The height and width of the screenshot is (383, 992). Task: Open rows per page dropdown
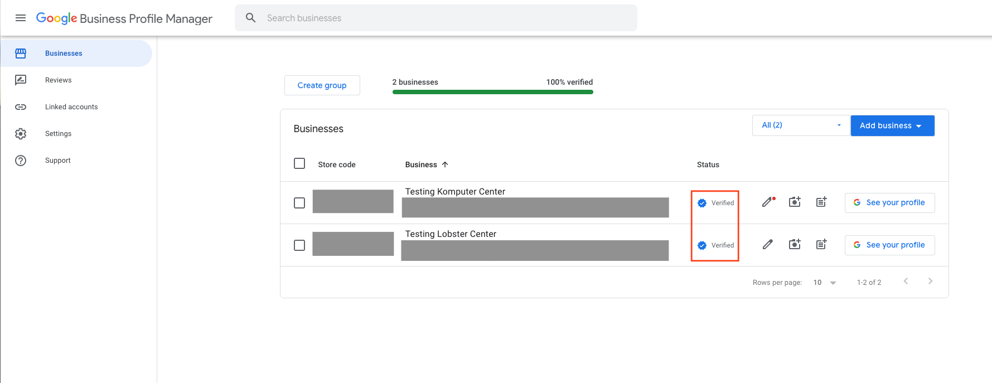[825, 283]
